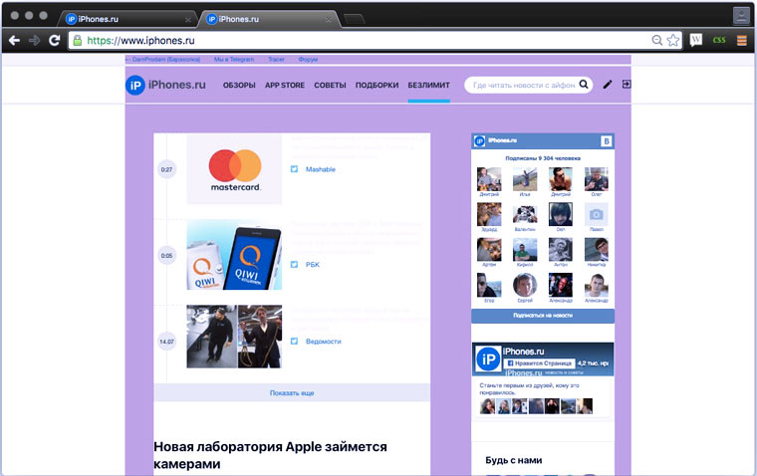Click the pencil icon in the site header
Viewport: 757px width, 476px height.
(x=608, y=85)
